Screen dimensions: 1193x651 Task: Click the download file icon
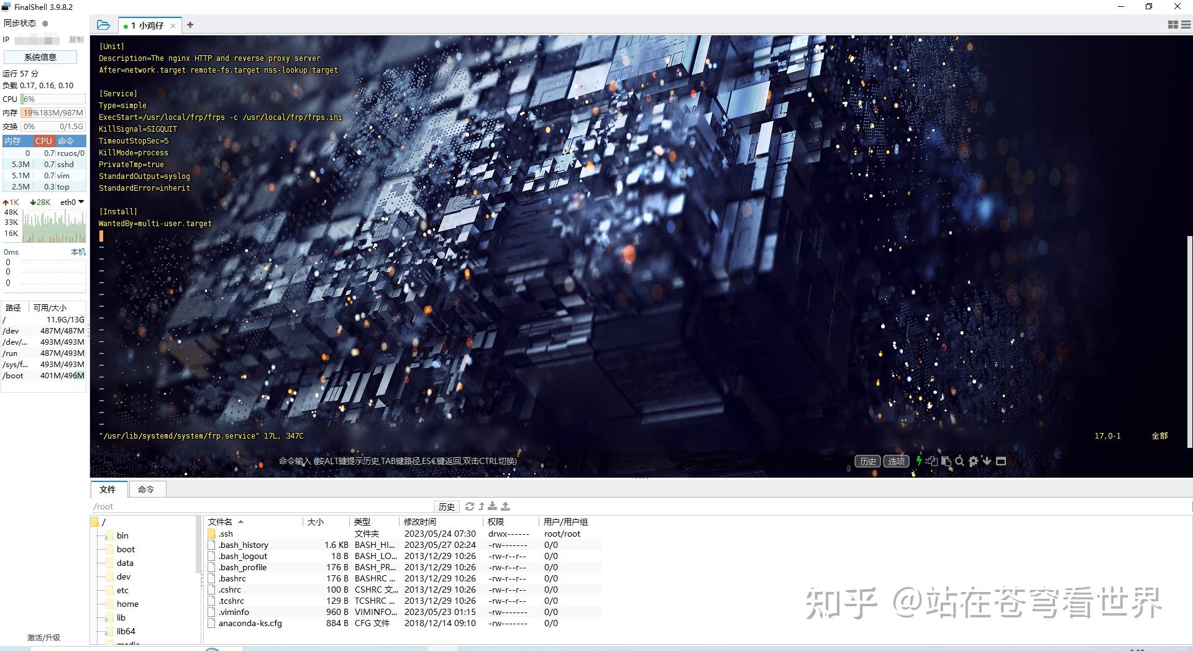pos(493,506)
